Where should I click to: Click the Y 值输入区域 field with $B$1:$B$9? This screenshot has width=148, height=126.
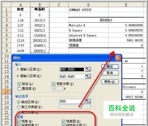72,69
